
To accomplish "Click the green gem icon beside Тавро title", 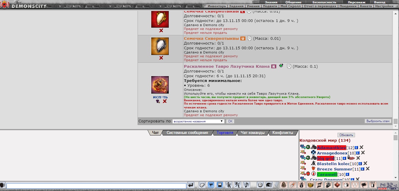I will [x=281, y=66].
